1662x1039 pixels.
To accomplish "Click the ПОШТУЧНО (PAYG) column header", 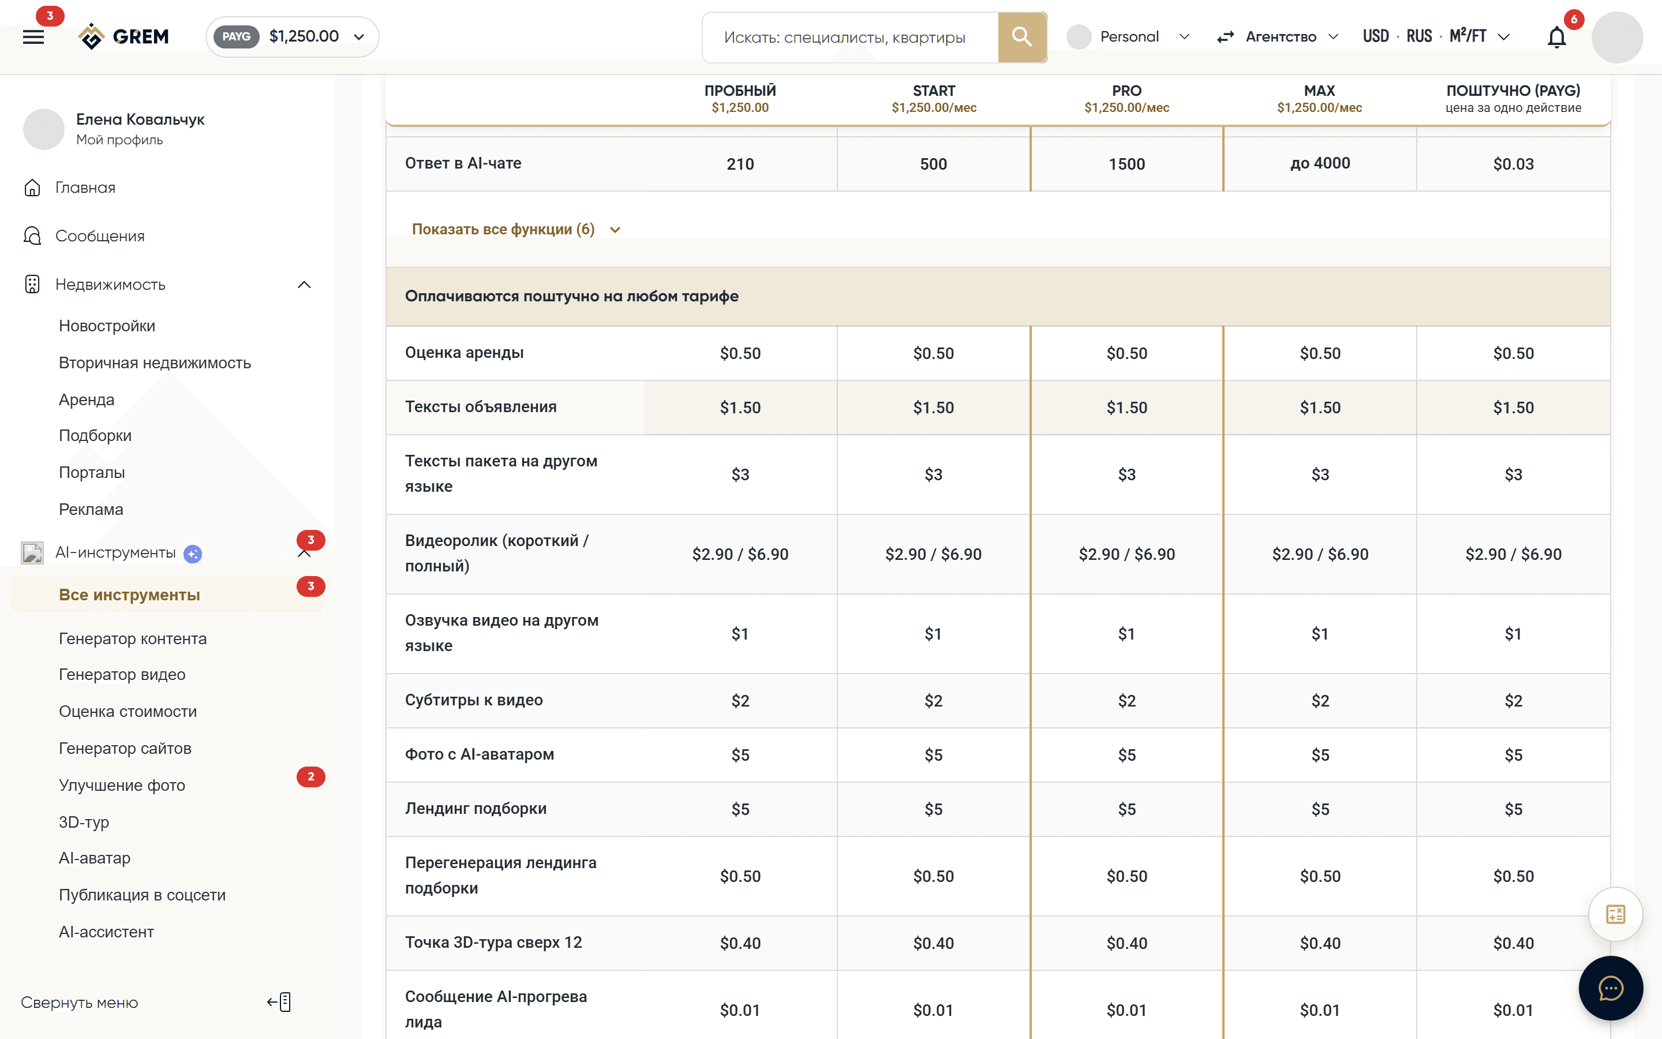I will coord(1513,99).
